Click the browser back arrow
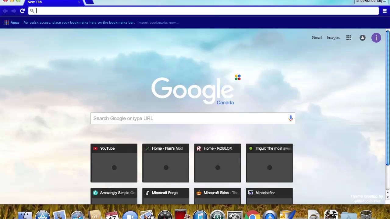390x219 pixels. click(5, 11)
